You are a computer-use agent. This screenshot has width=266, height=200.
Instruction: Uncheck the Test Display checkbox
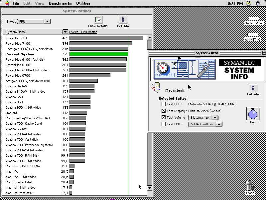pos(164,111)
